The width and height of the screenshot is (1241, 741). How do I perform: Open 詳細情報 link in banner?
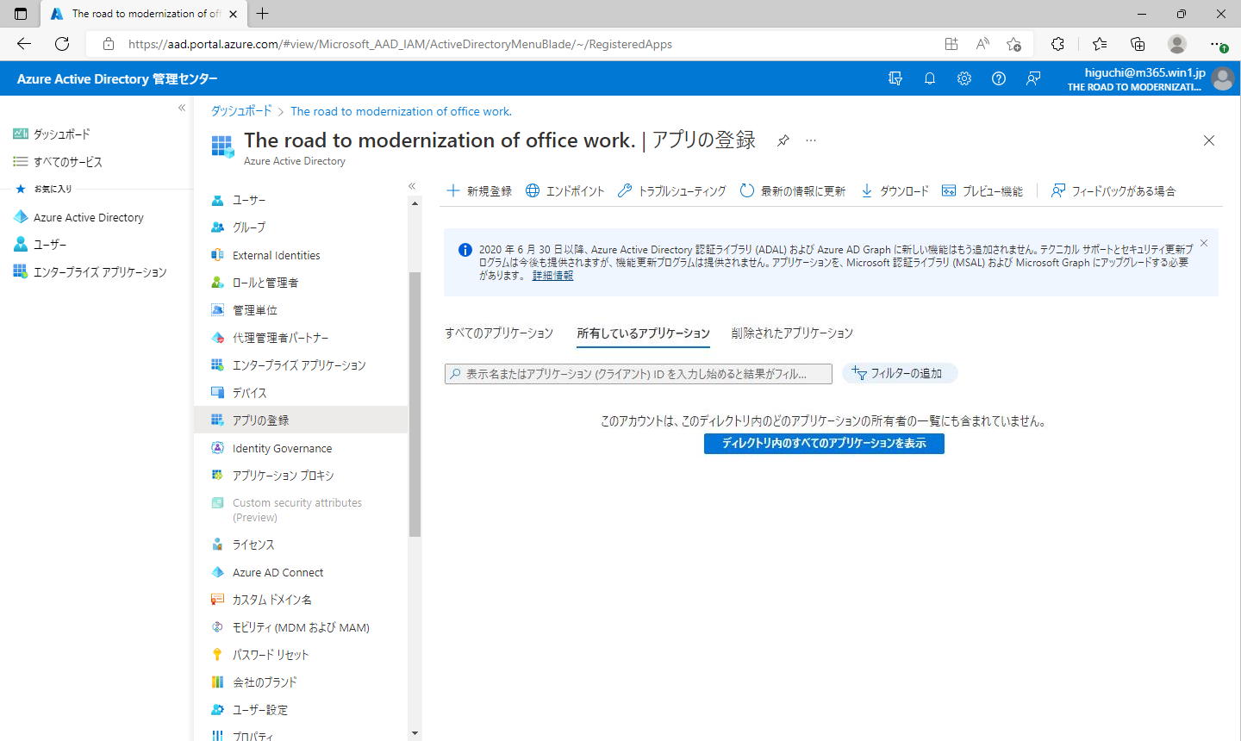point(552,276)
